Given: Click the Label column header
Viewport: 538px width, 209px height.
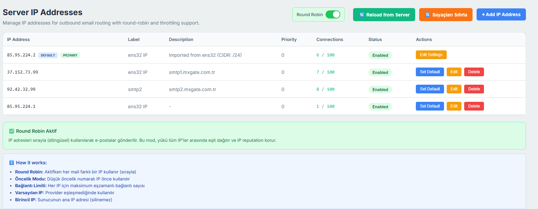Looking at the screenshot, I should (x=134, y=39).
